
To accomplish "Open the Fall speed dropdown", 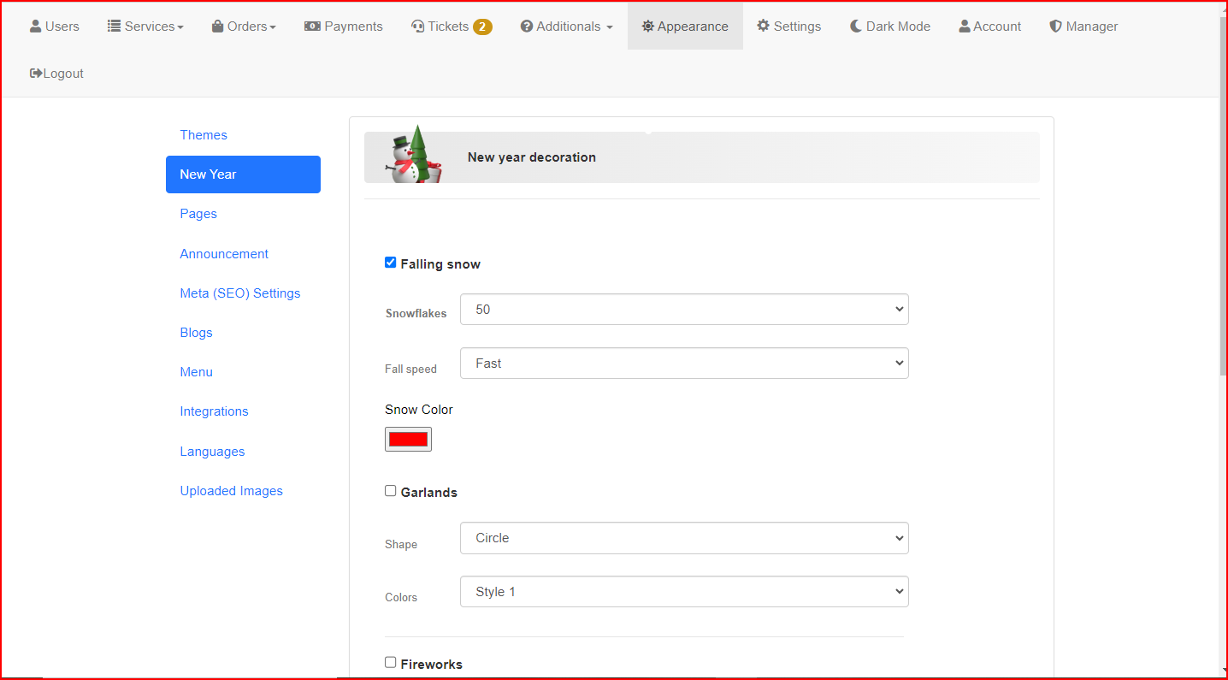I will click(x=683, y=364).
